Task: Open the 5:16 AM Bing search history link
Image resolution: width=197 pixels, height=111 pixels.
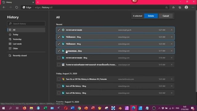Action: pyautogui.click(x=77, y=58)
